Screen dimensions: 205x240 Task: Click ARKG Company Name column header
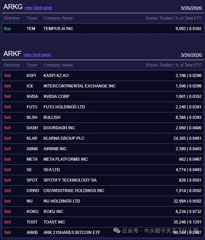pos(58,18)
